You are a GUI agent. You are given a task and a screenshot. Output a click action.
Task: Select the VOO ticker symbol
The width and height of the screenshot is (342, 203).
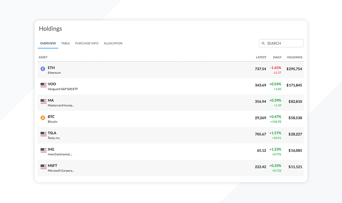(x=52, y=84)
